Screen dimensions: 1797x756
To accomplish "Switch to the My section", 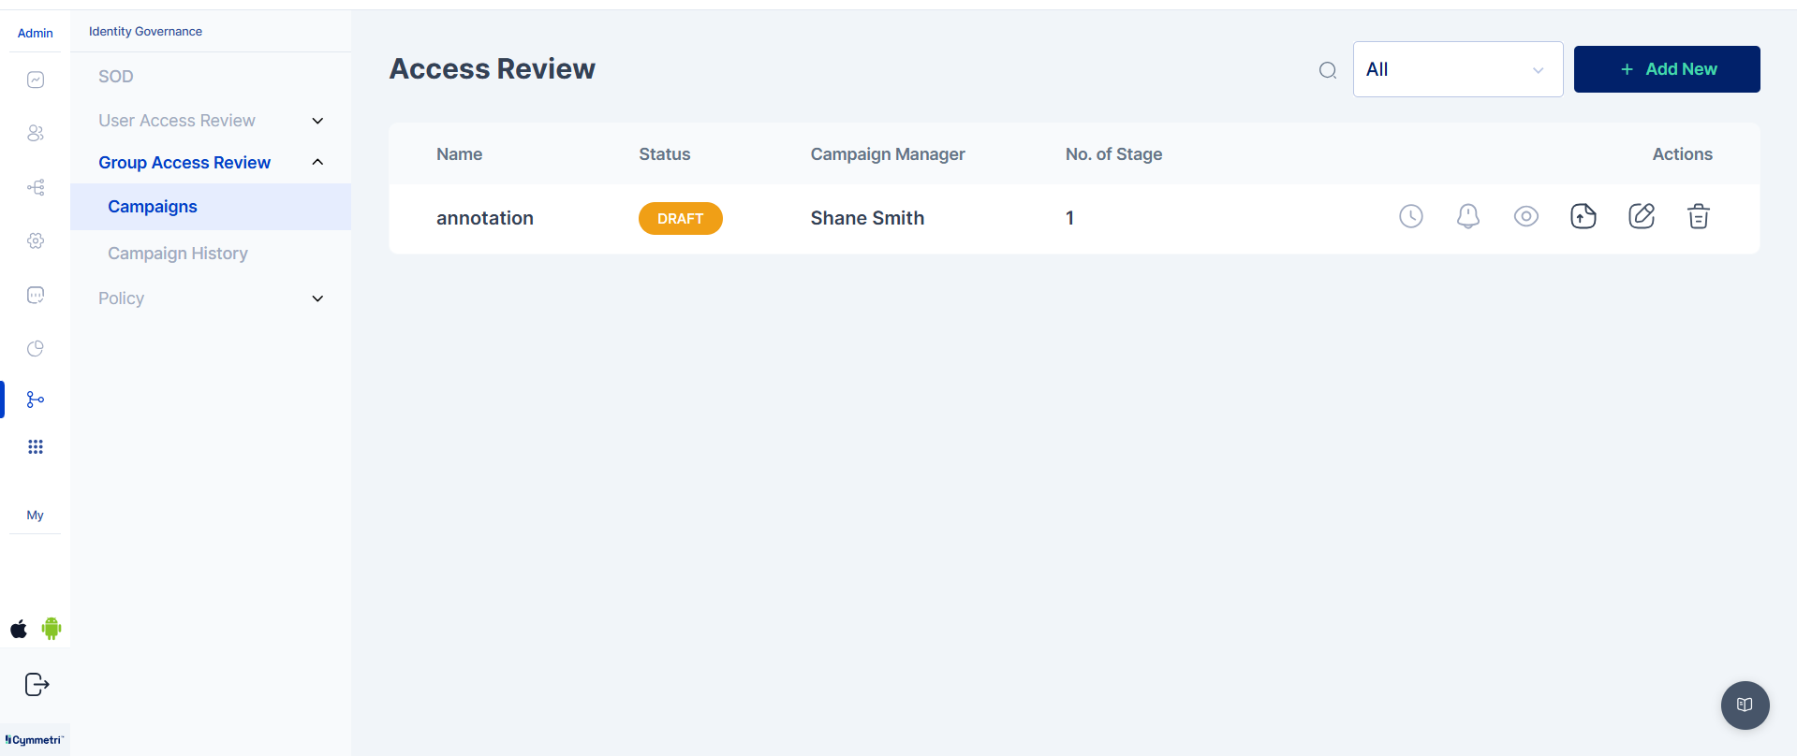I will coord(35,516).
